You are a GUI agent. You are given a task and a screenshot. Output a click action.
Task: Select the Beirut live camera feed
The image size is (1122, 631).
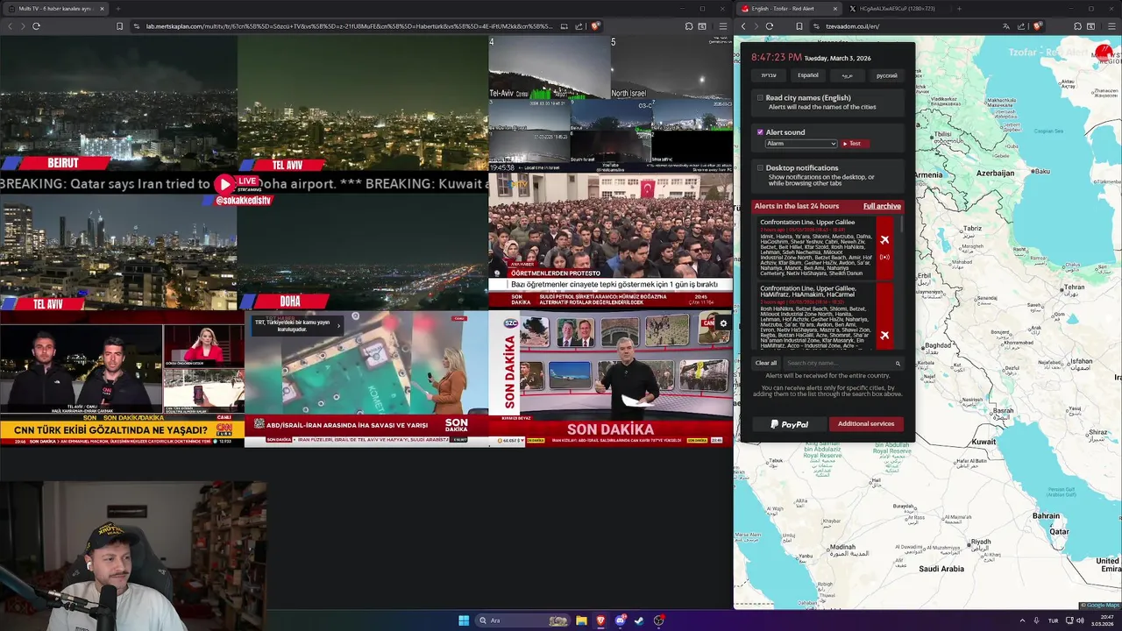[118, 103]
